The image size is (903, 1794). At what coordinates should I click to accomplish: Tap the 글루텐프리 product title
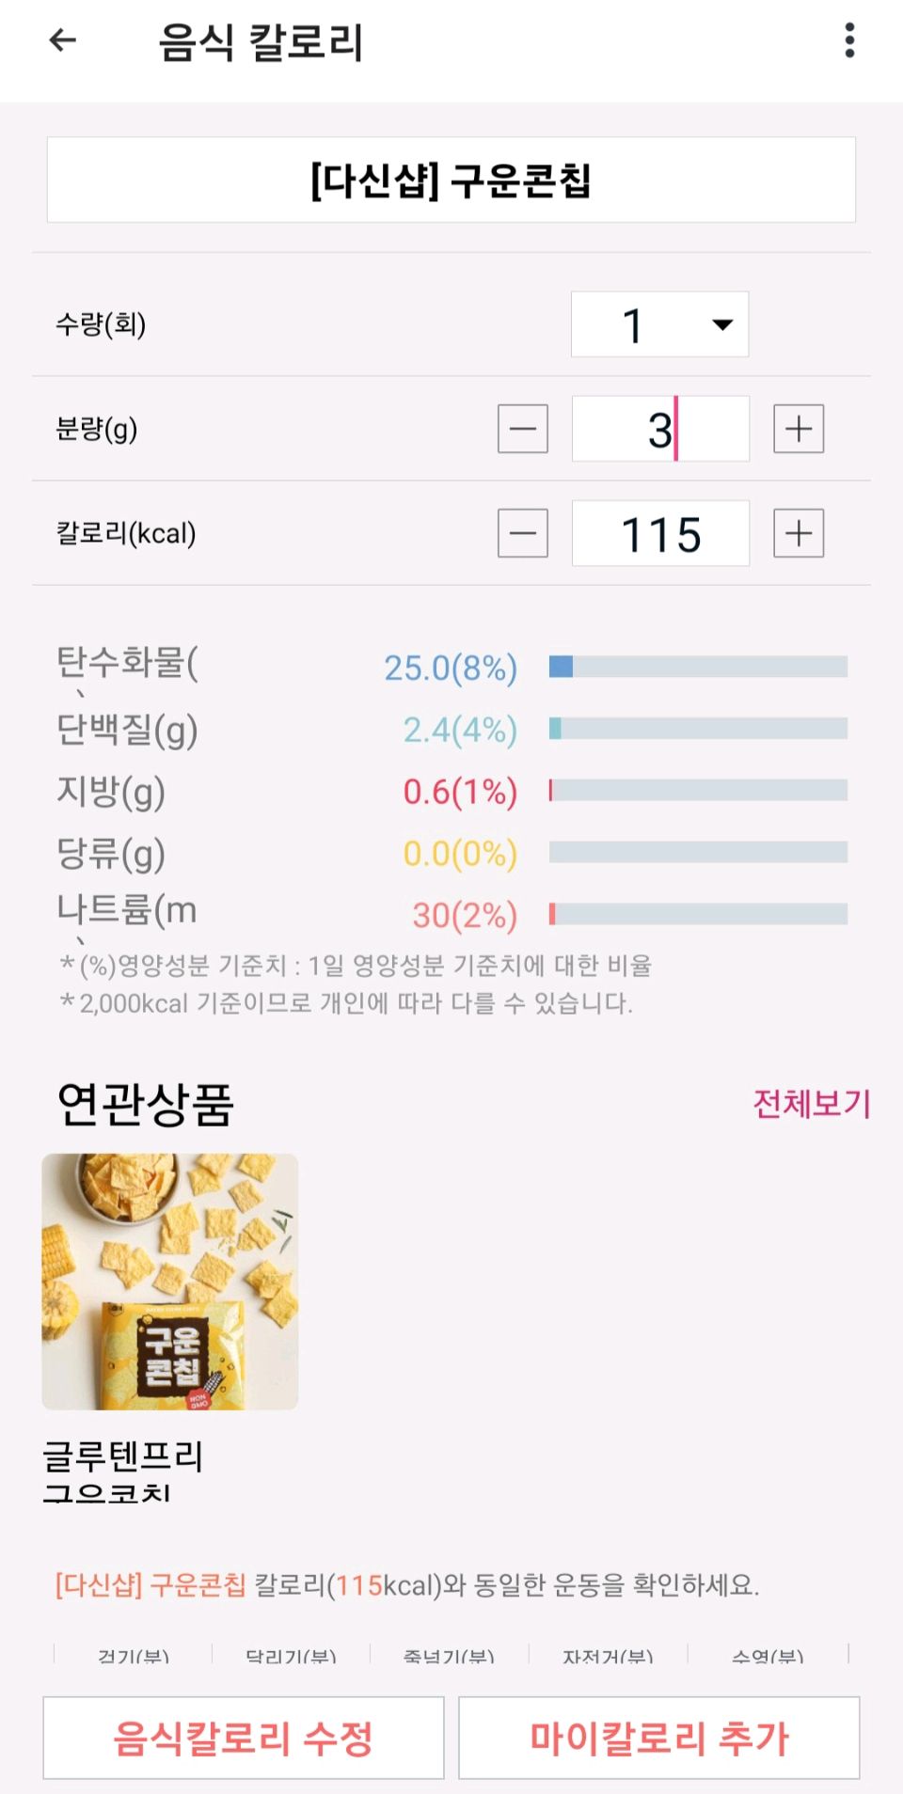pyautogui.click(x=123, y=1456)
